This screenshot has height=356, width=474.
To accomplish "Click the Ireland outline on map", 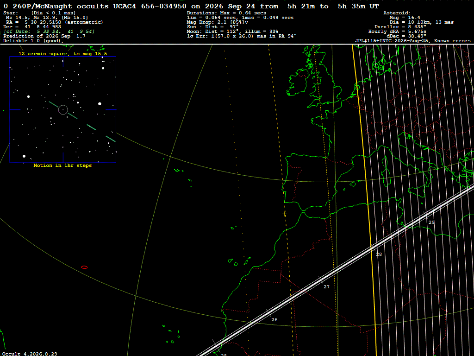I will click(299, 83).
